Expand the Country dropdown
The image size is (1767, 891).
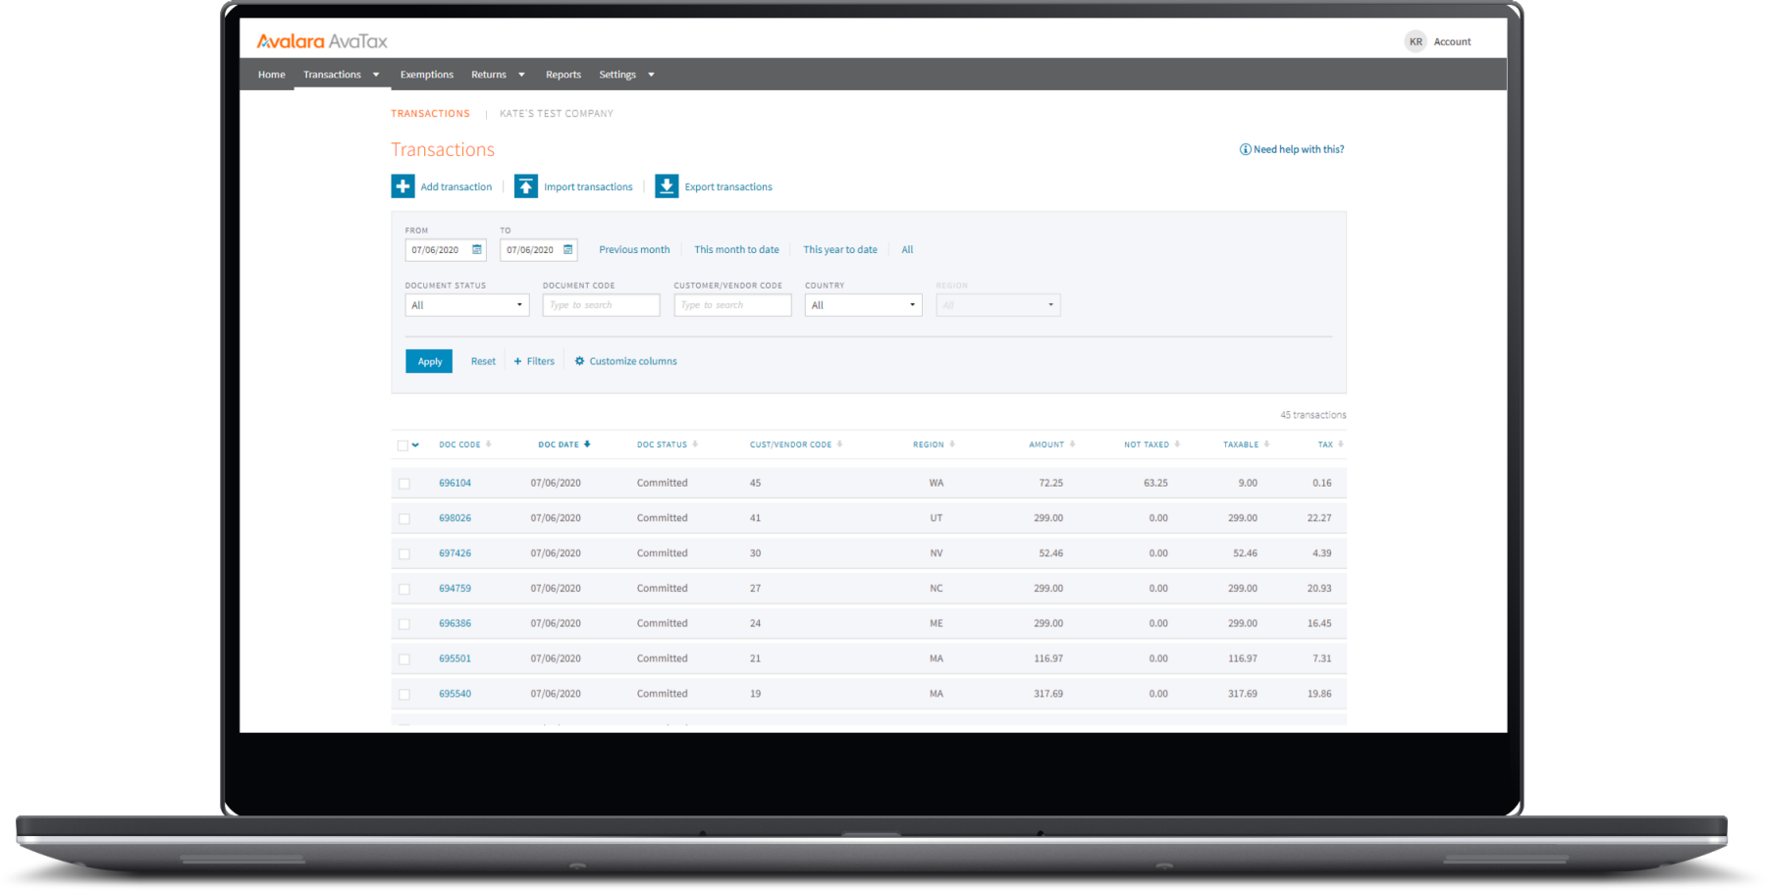(x=863, y=305)
